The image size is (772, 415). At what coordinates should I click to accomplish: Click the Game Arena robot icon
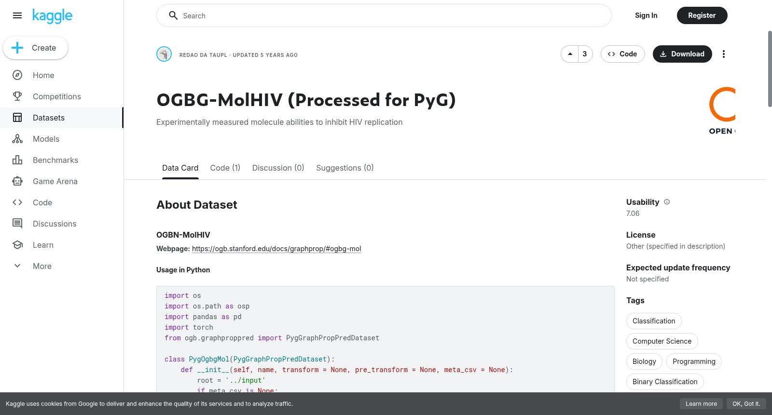click(x=17, y=181)
